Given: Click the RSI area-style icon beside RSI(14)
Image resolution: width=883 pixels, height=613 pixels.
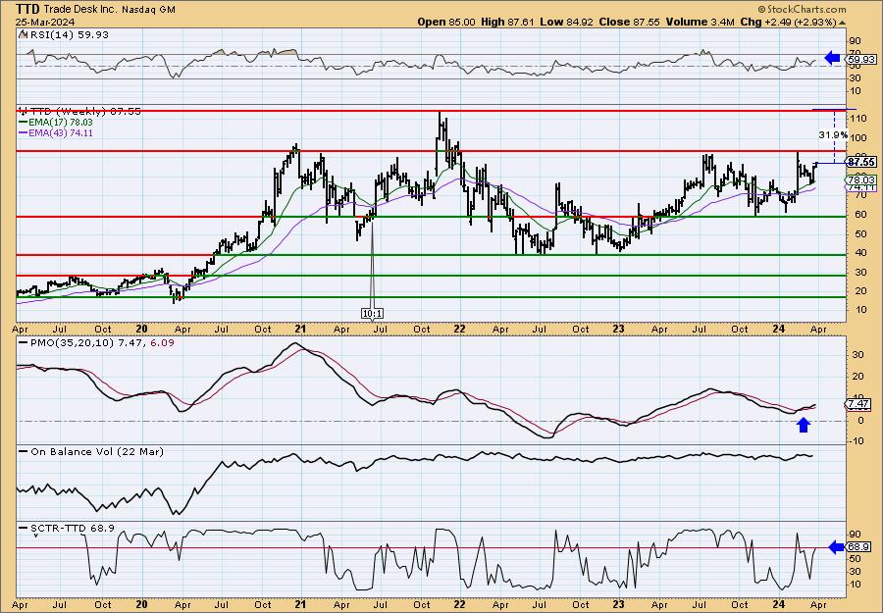Looking at the screenshot, I should coord(23,34).
